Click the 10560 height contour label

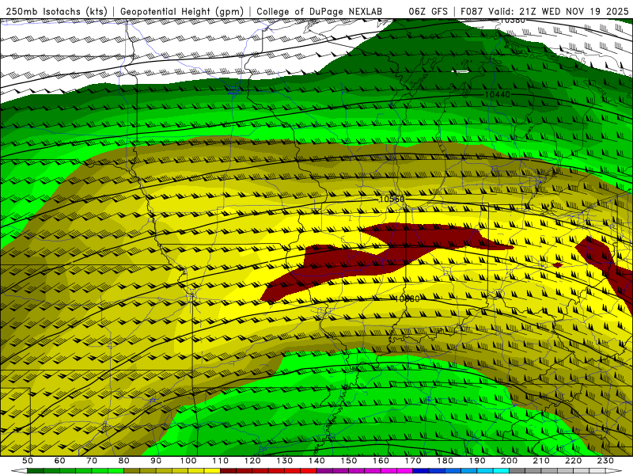(x=392, y=199)
